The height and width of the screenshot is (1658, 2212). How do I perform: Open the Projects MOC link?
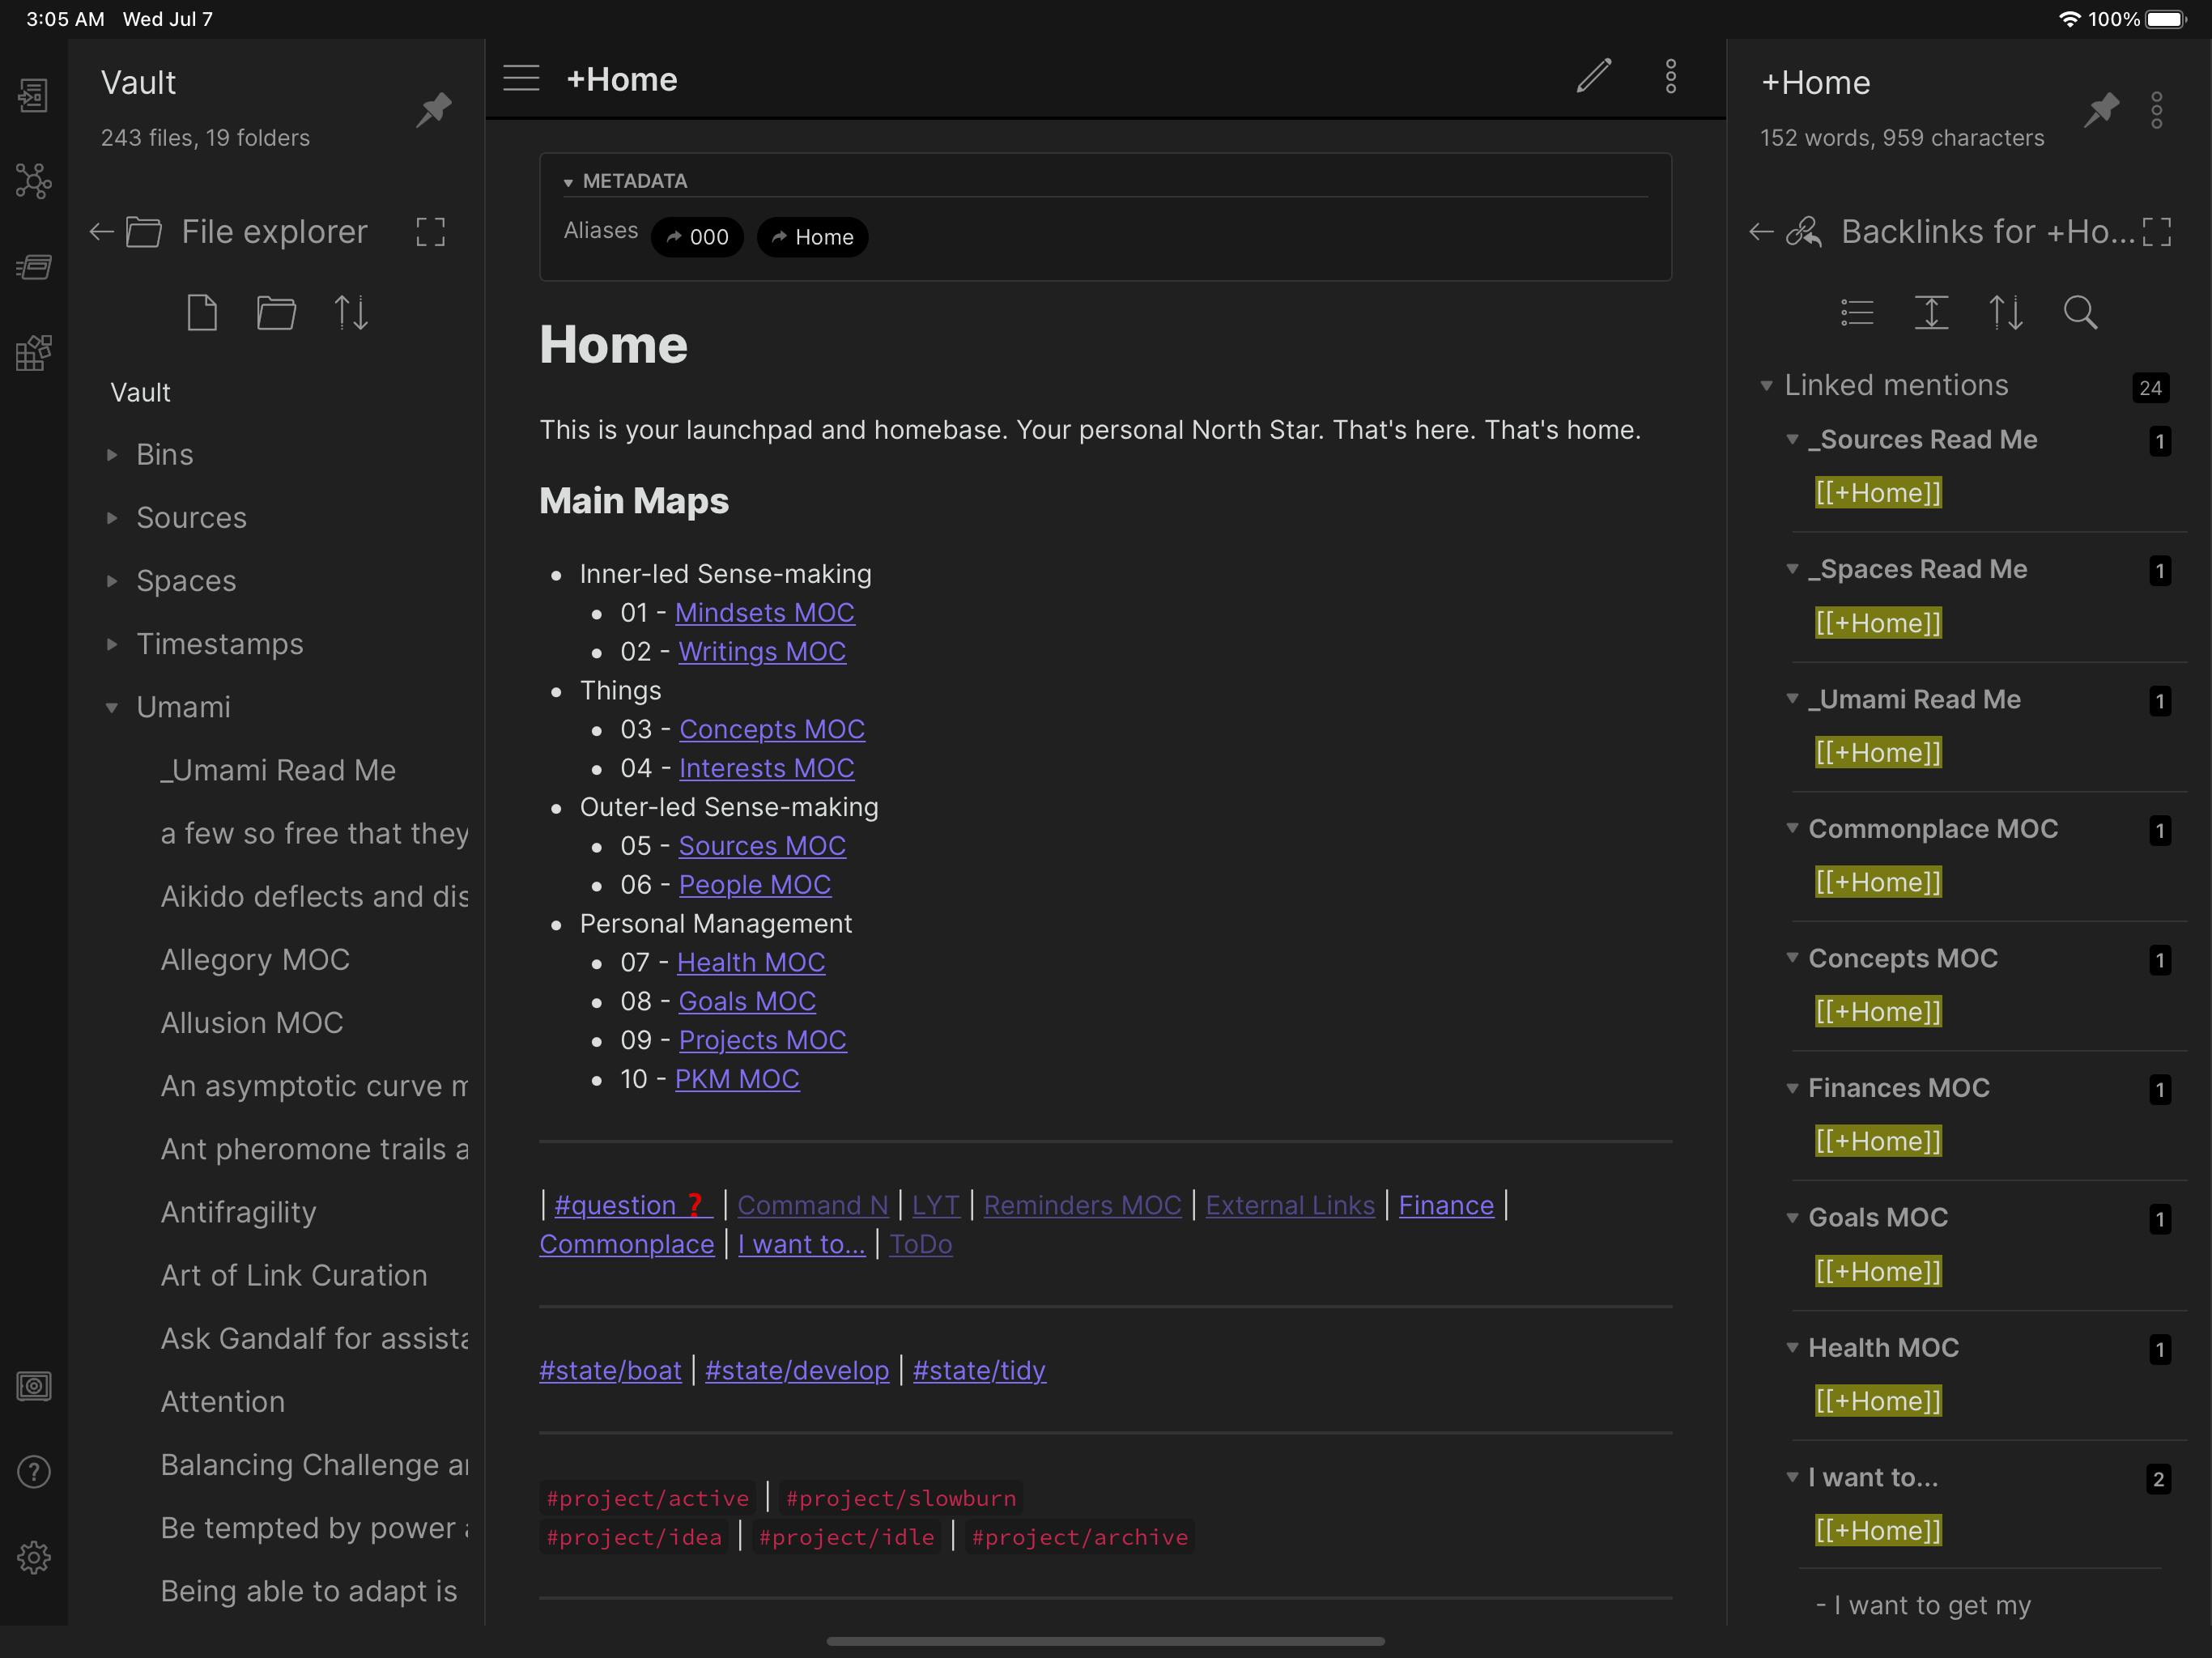[763, 1040]
